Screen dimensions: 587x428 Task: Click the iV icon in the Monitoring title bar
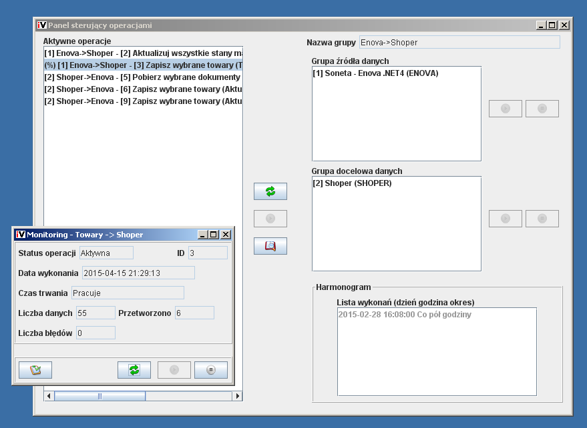tap(21, 235)
